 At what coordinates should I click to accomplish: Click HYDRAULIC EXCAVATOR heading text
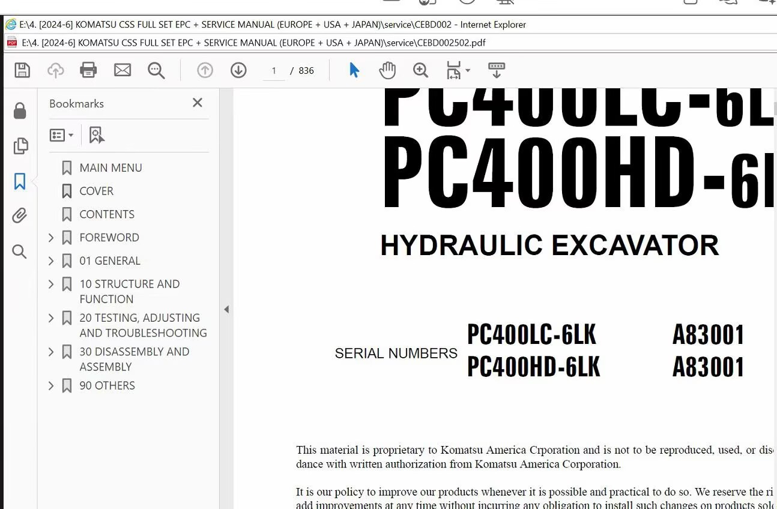coord(549,245)
